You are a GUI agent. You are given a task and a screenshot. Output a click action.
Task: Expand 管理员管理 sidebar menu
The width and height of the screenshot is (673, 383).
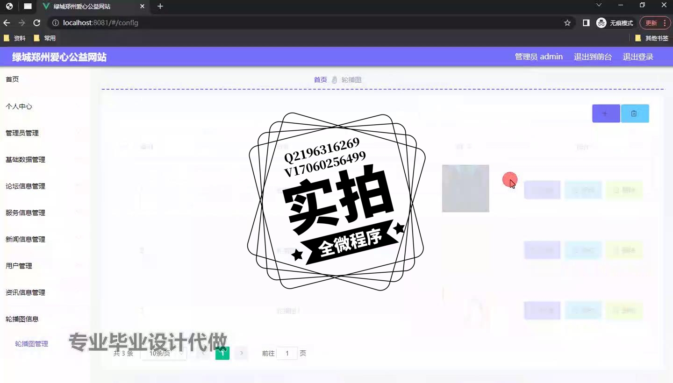pos(45,133)
